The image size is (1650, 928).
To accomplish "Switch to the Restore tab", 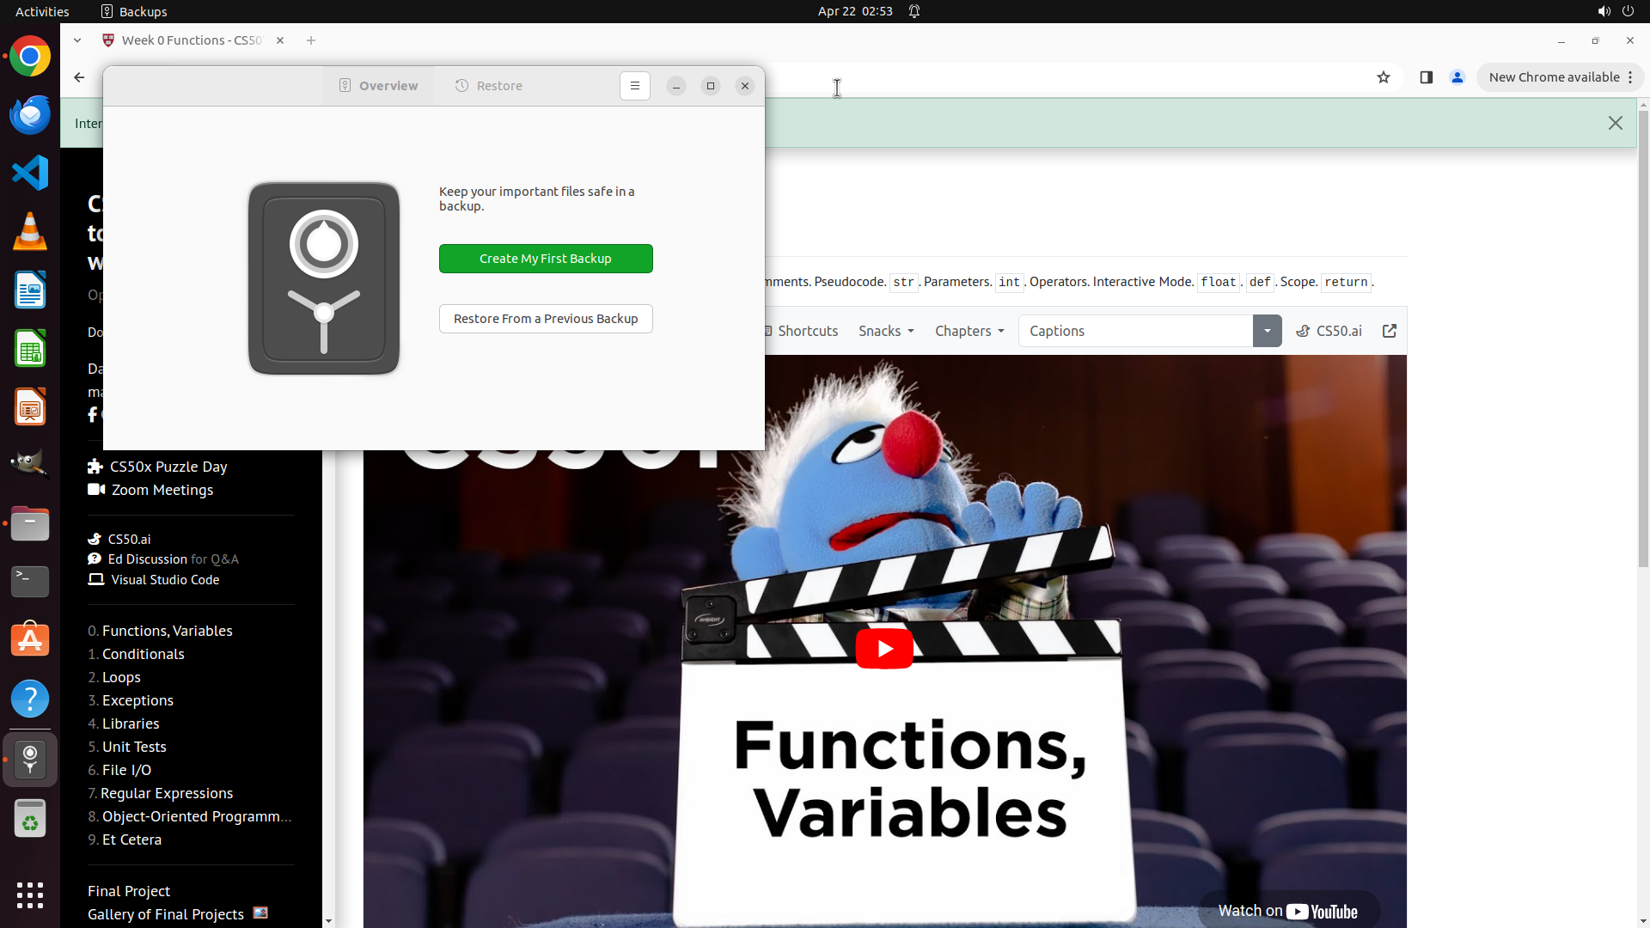I will [488, 86].
